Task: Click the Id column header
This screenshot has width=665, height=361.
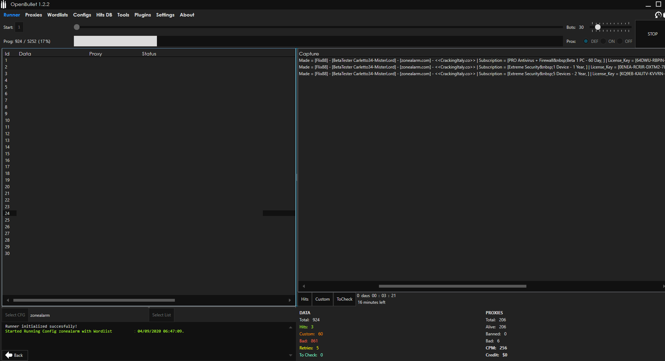Action: (7, 54)
